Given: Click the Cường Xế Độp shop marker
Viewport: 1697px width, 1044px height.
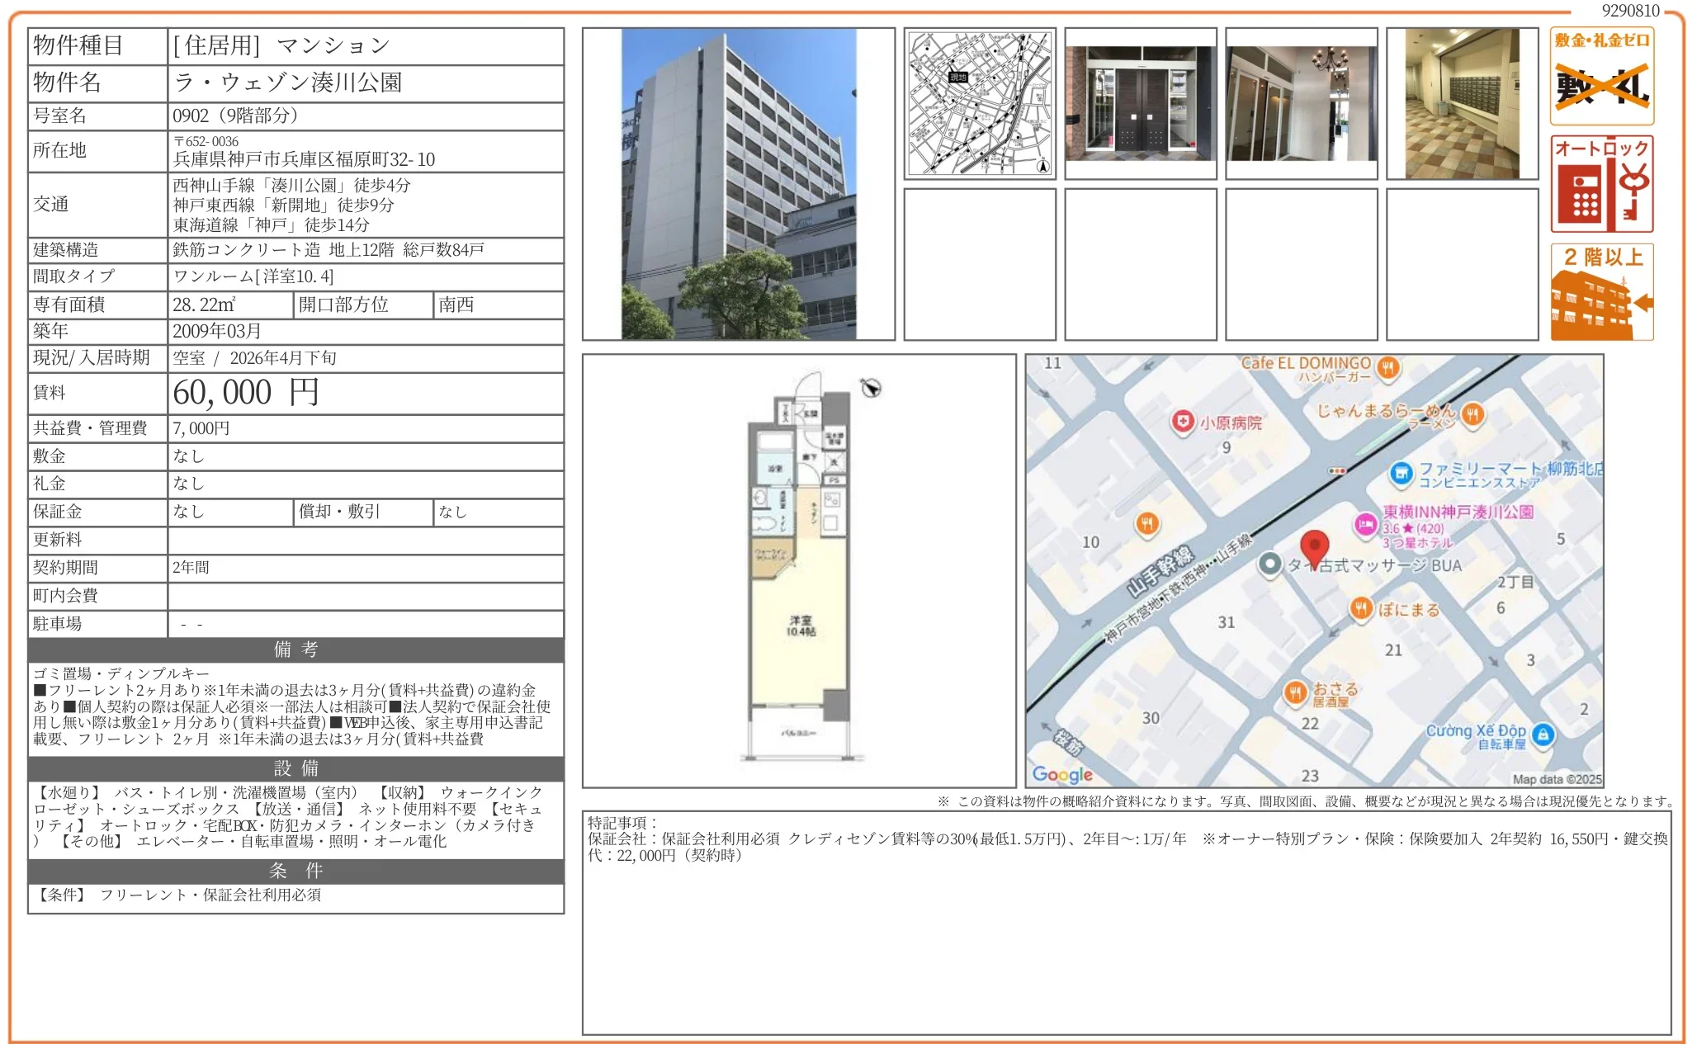Looking at the screenshot, I should coord(1543,734).
